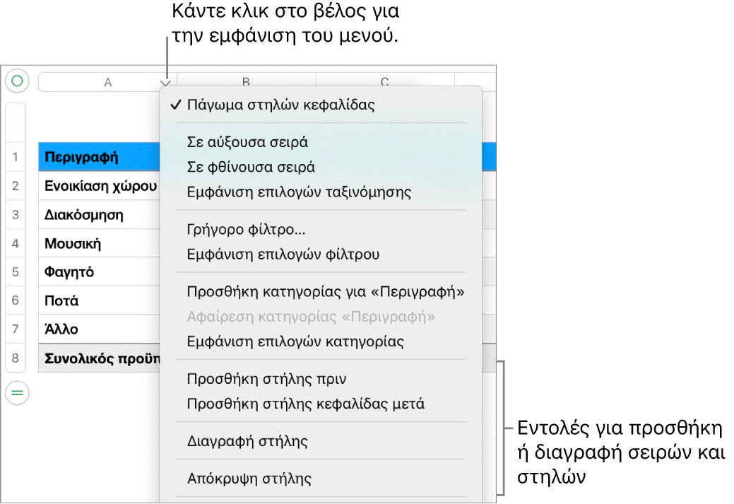Select row 3 header number
This screenshot has width=734, height=504.
click(16, 215)
